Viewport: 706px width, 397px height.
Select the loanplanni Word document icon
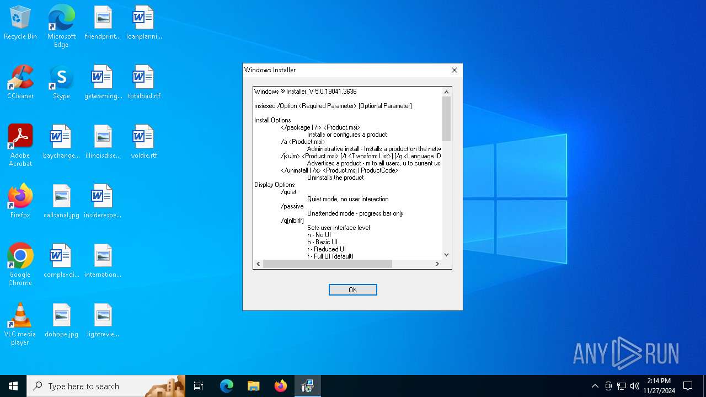144,23
